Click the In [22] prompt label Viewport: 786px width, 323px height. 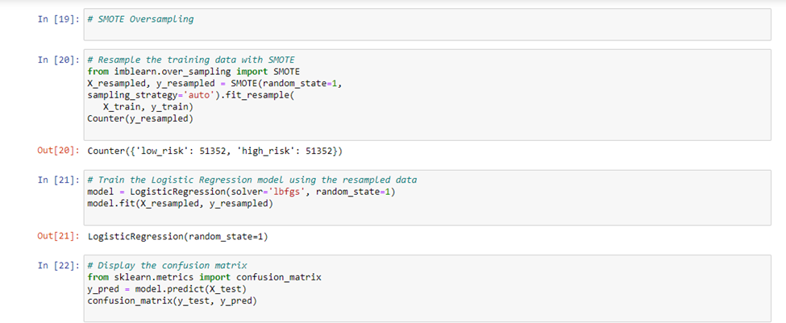pyautogui.click(x=59, y=266)
